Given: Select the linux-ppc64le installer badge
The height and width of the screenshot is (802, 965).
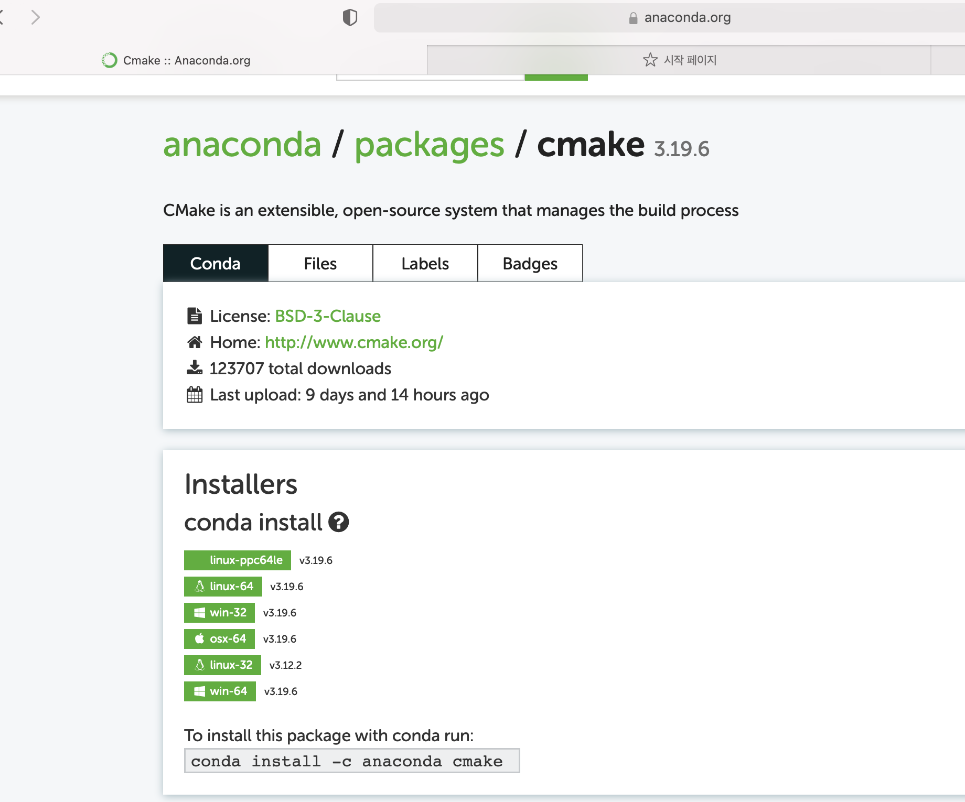Looking at the screenshot, I should [238, 560].
